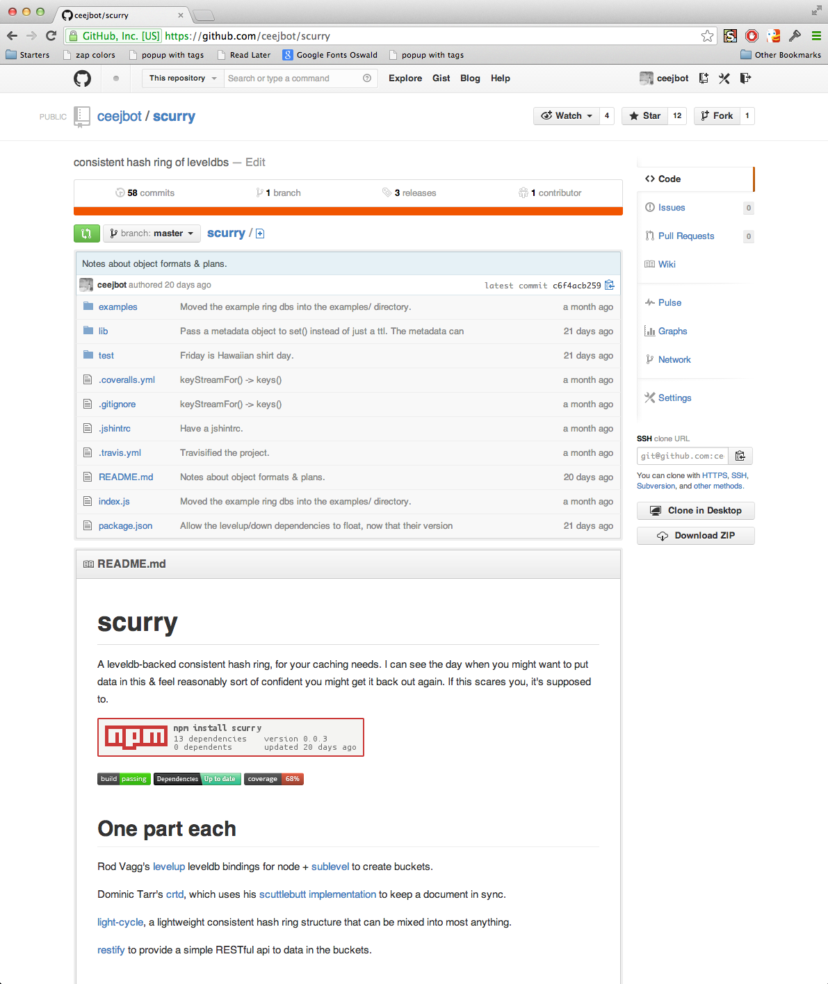Copy the latest commit hash c6f4acb259
The width and height of the screenshot is (828, 984).
click(609, 285)
